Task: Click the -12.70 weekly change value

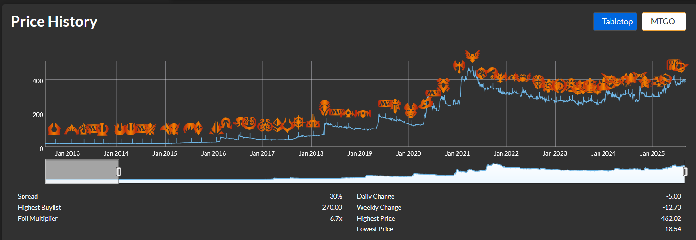Action: pyautogui.click(x=672, y=207)
